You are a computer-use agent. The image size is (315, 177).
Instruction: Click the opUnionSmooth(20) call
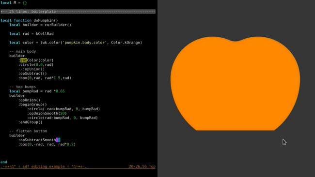(x=47, y=113)
